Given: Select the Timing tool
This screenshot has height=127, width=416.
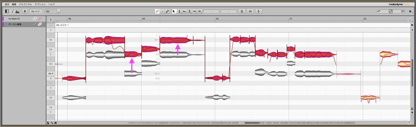Looking at the screenshot, I should 194,11.
